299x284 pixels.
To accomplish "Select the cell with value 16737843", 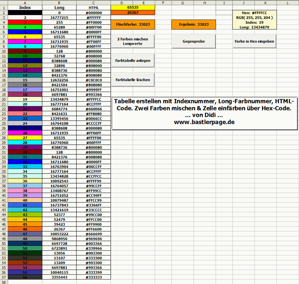I will click(59, 205).
